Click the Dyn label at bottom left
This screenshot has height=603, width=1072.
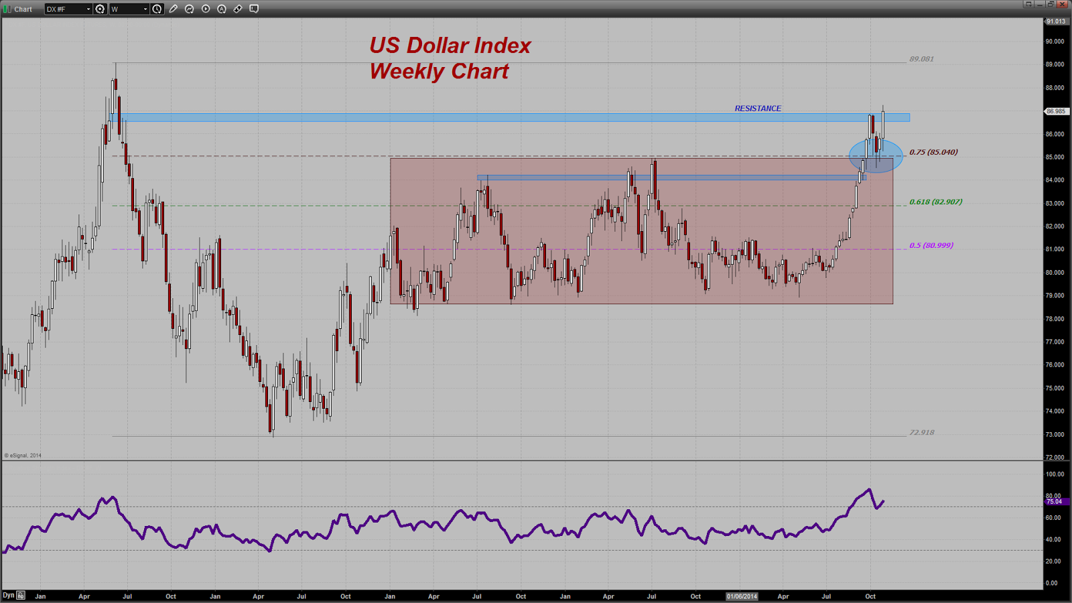pos(9,595)
